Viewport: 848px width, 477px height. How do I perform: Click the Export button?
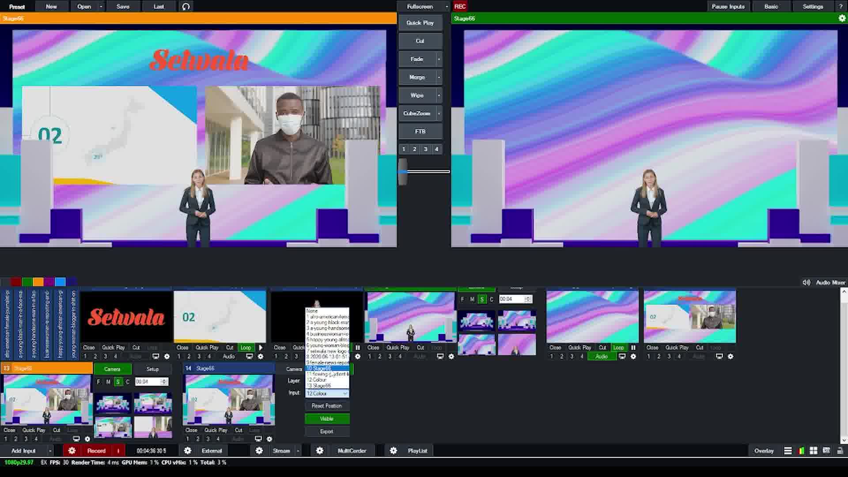click(x=327, y=431)
